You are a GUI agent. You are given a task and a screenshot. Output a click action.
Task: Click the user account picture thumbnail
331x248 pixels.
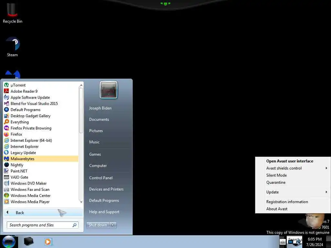(109, 90)
